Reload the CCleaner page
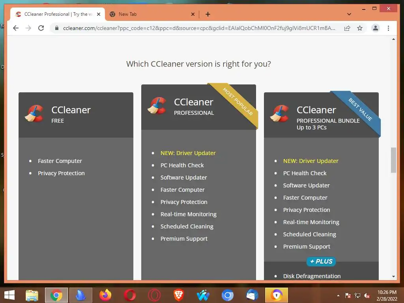This screenshot has width=404, height=303. (41, 28)
